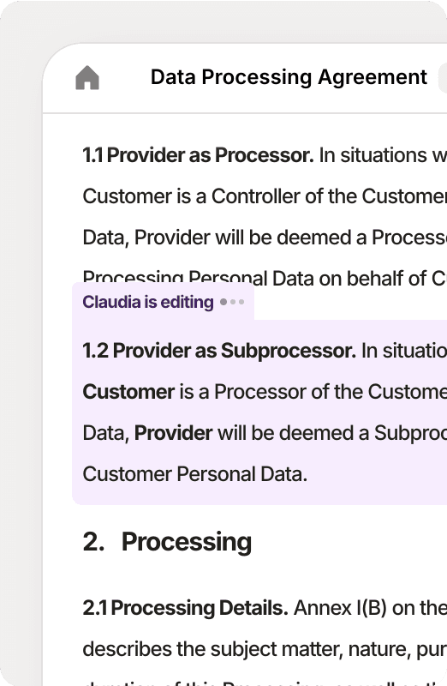
Task: Click the Data Processing Agreement title
Action: click(x=289, y=77)
